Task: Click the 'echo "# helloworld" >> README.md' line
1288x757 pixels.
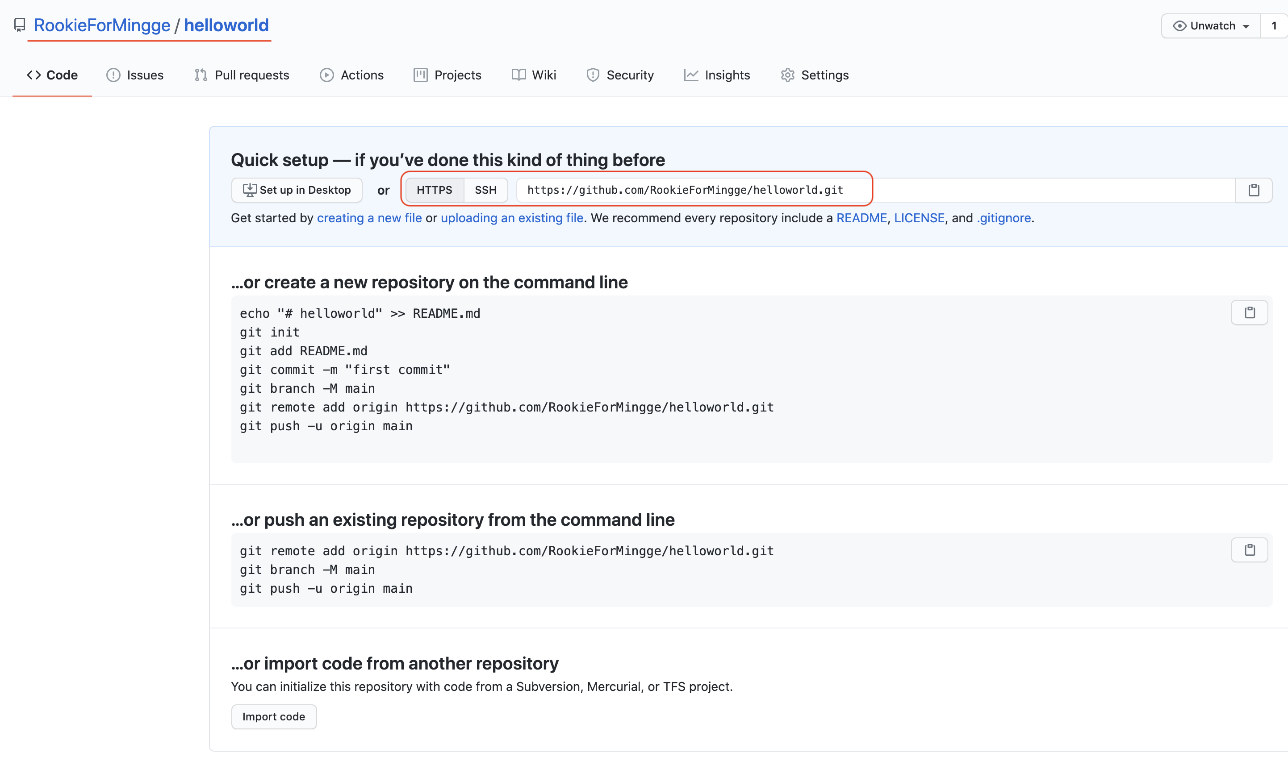Action: tap(360, 314)
